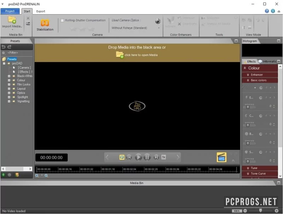This screenshot has height=214, width=283.
Task: Toggle the 1x playback speed button
Action: [x=163, y=157]
